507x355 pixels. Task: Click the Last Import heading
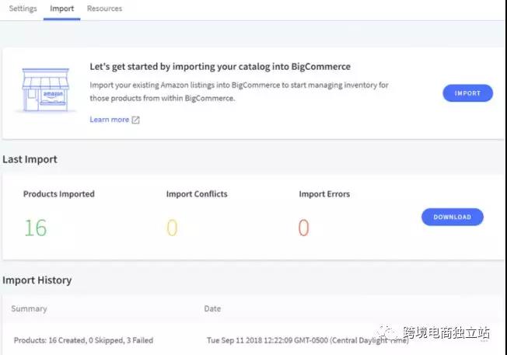[x=30, y=159]
